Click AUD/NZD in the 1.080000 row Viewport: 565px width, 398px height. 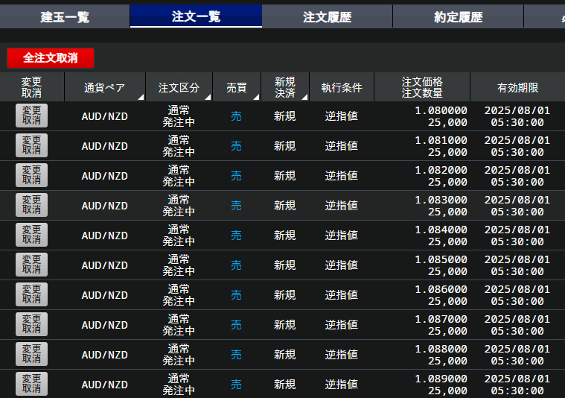point(104,116)
